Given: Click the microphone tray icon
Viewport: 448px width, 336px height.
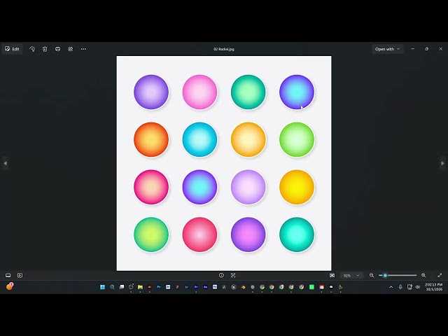Looking at the screenshot, I should pos(400,287).
